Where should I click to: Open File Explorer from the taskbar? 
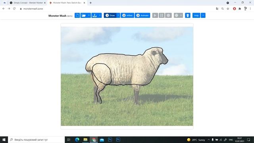pos(85,139)
